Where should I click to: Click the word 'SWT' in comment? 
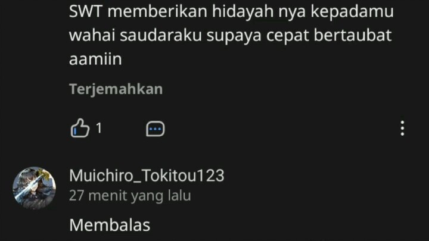pyautogui.click(x=86, y=11)
